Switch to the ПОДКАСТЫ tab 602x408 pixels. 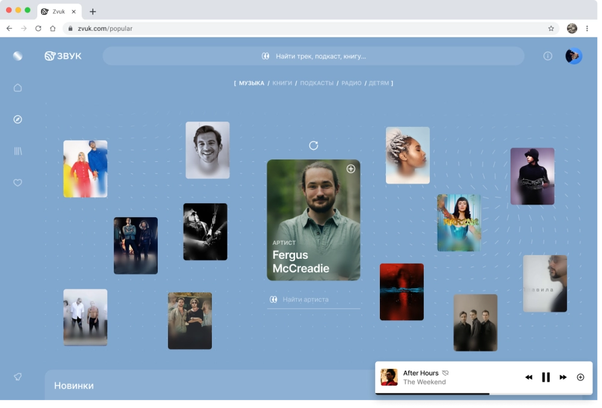pos(317,83)
